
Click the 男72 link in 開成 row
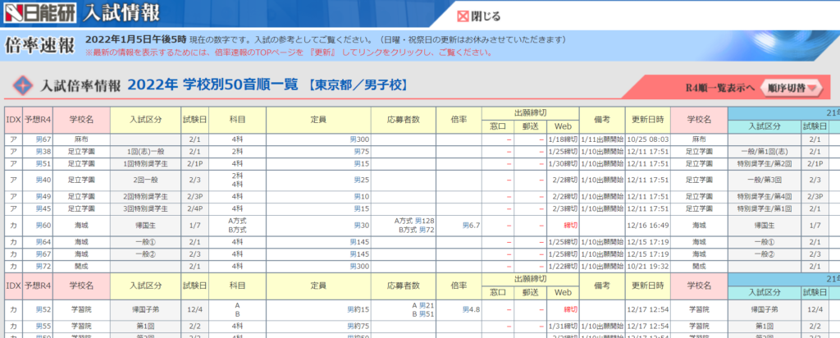[x=43, y=266]
